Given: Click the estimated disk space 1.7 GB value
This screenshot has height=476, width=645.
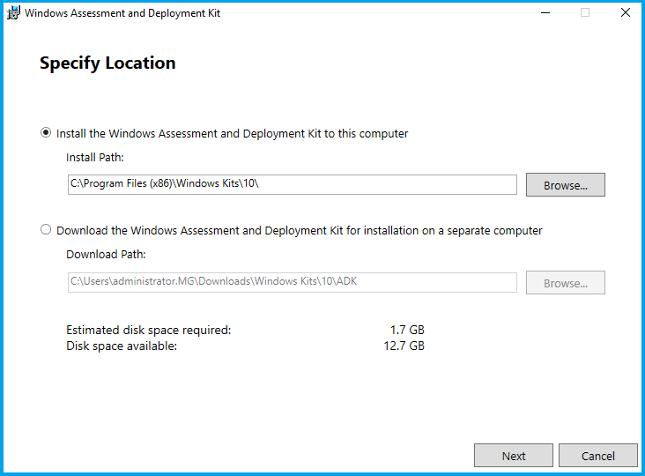Looking at the screenshot, I should coord(407,331).
